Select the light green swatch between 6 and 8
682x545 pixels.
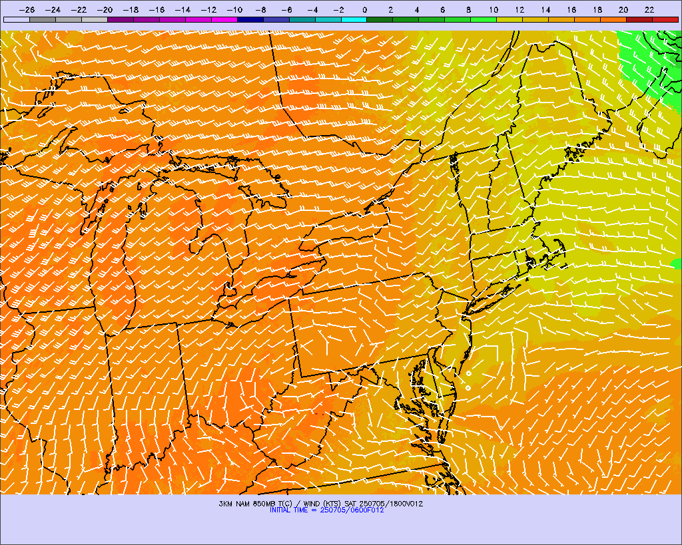[458, 19]
